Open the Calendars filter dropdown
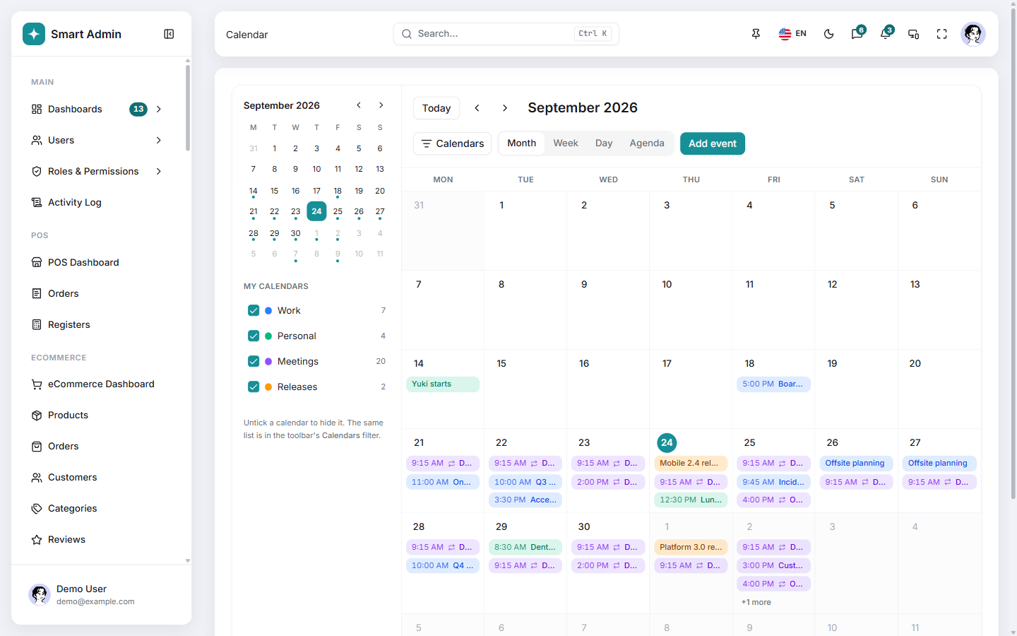Image resolution: width=1017 pixels, height=636 pixels. coord(452,143)
